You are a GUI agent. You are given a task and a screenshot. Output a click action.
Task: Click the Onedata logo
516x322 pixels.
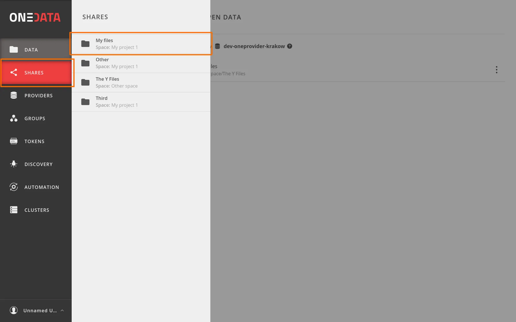click(35, 17)
